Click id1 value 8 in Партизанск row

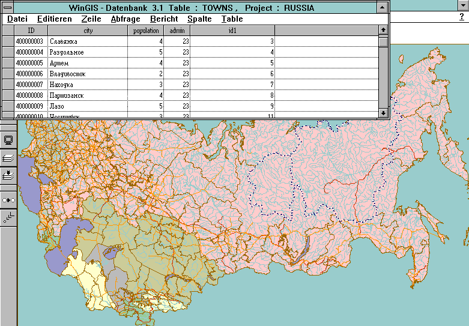tap(232, 95)
